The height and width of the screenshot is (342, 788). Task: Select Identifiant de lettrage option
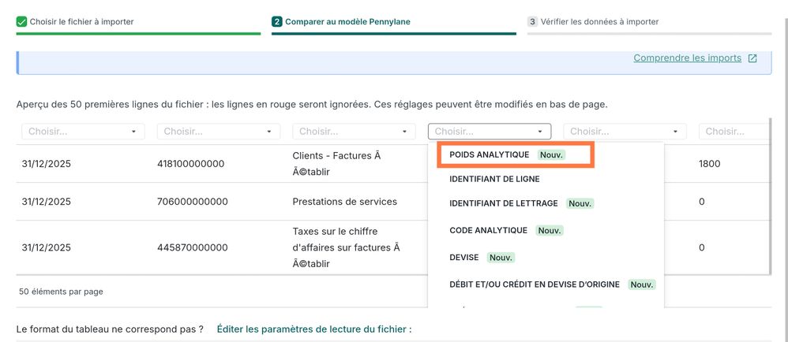coord(503,203)
